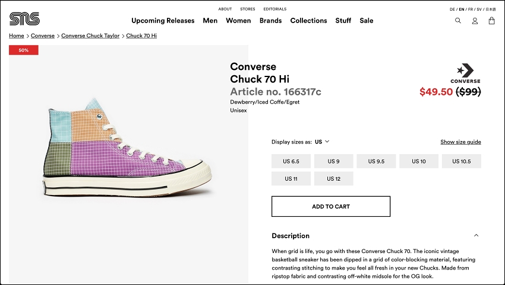
Task: Click the Chuck 70 Hi sneaker image
Action: click(x=127, y=148)
